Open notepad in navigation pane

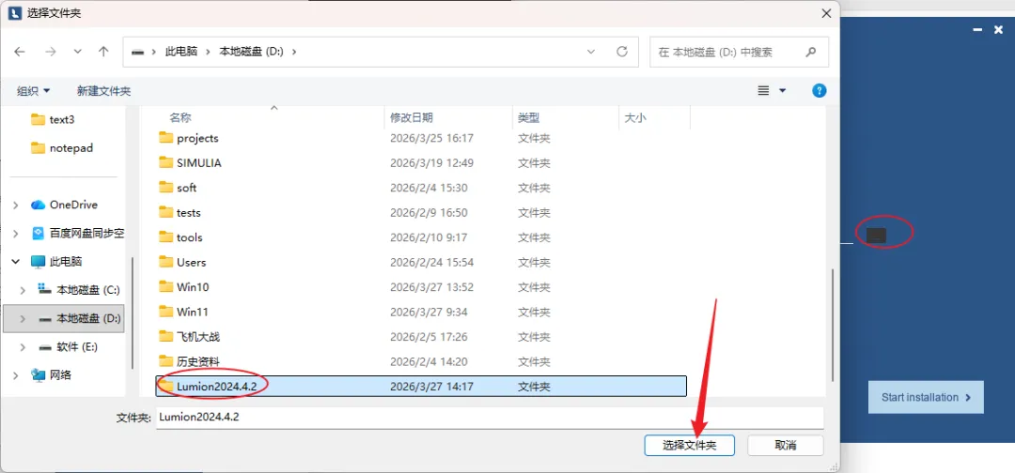71,148
